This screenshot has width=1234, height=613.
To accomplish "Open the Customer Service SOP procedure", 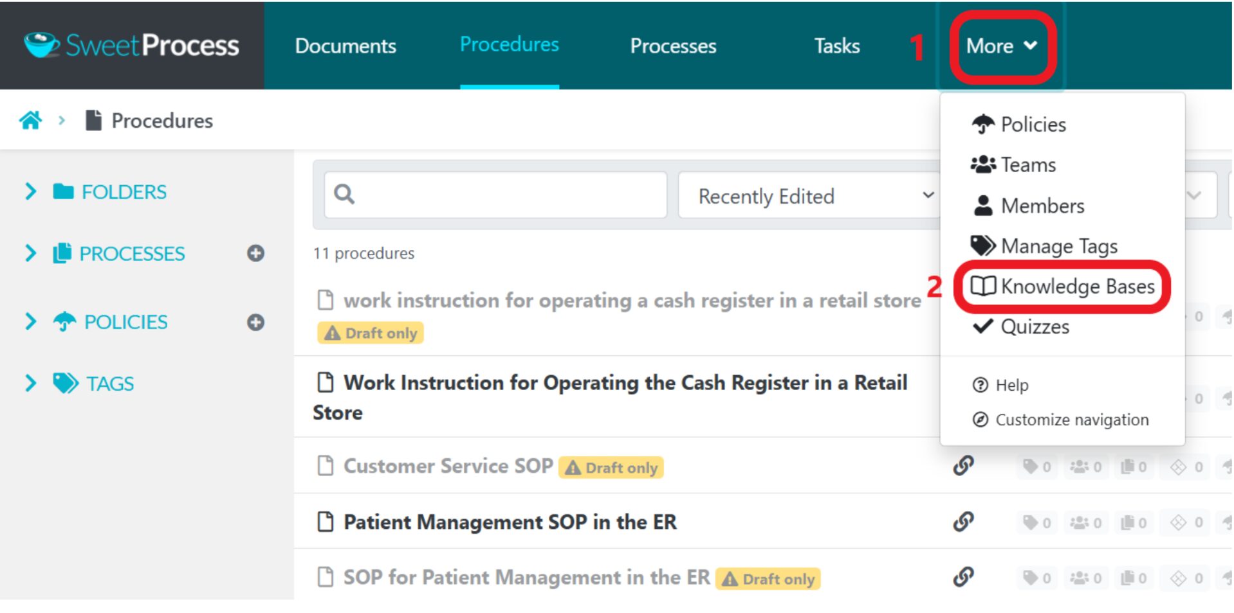I will point(448,466).
